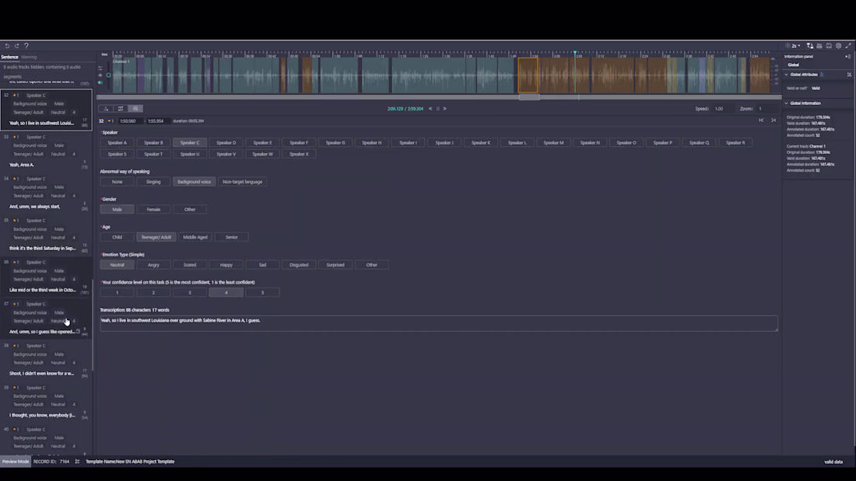The height and width of the screenshot is (481, 856).
Task: Pause audio playback
Action: (x=438, y=109)
